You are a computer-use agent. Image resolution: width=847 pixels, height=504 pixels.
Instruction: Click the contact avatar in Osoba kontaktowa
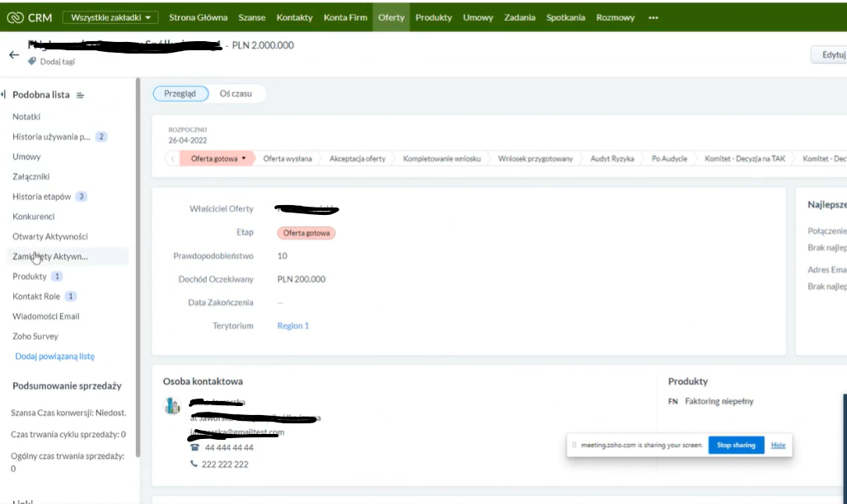pyautogui.click(x=172, y=405)
